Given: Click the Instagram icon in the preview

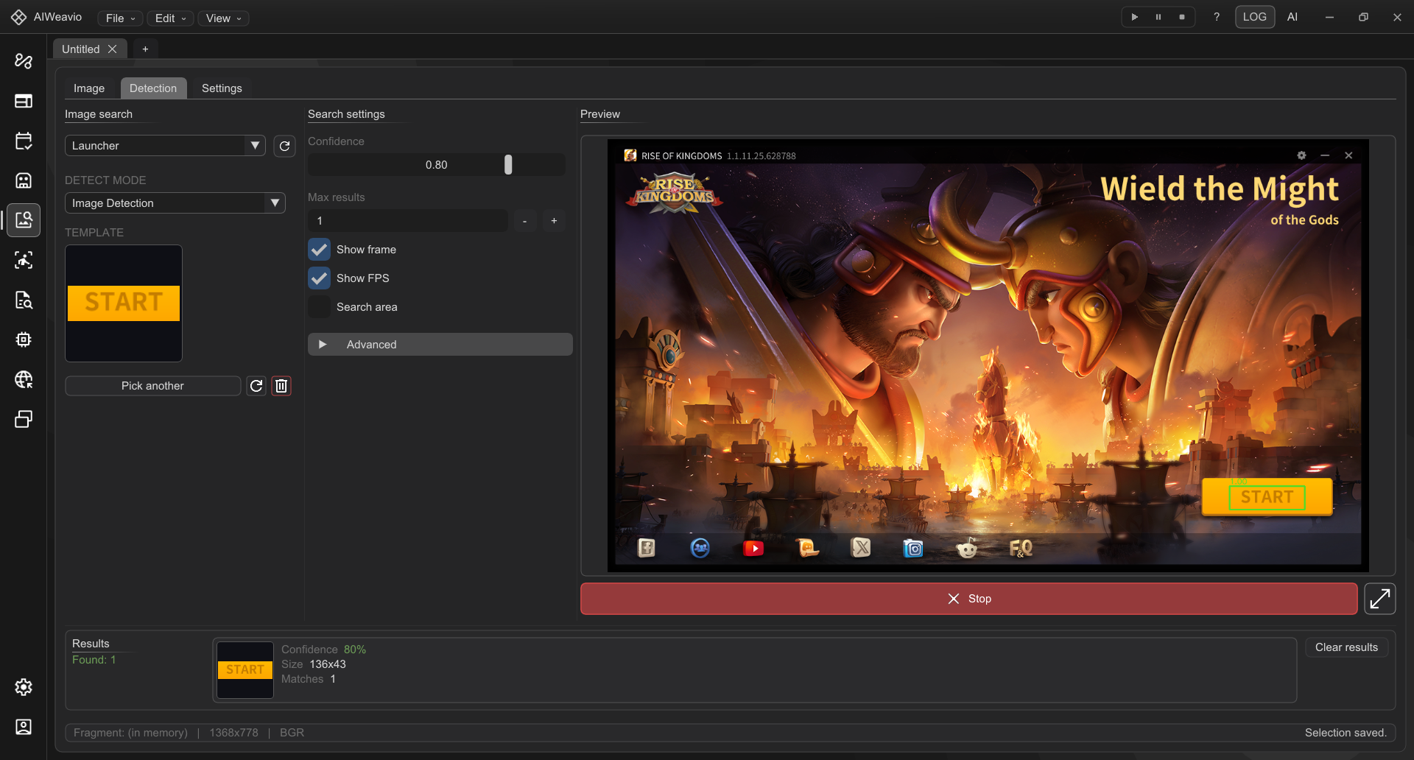Looking at the screenshot, I should point(913,548).
